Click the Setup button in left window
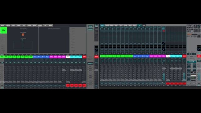 (90, 26)
